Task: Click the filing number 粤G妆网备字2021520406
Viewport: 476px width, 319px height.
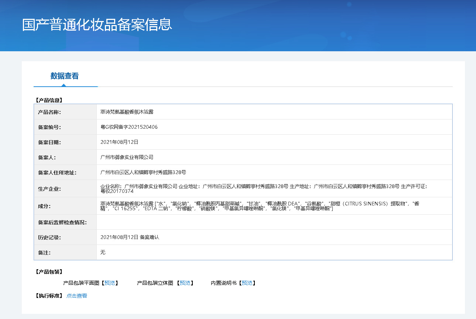Action: point(129,127)
